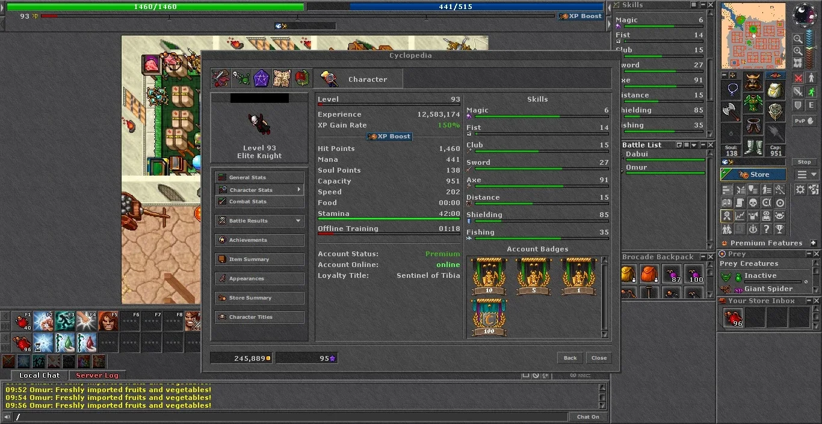Image resolution: width=822 pixels, height=424 pixels.
Task: Use the F4 fist strike spell hotkey
Action: pyautogui.click(x=87, y=321)
